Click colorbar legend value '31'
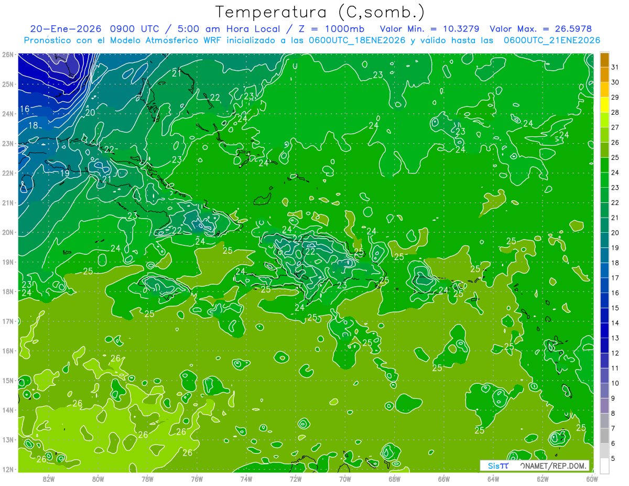The width and height of the screenshot is (629, 486). (x=615, y=67)
